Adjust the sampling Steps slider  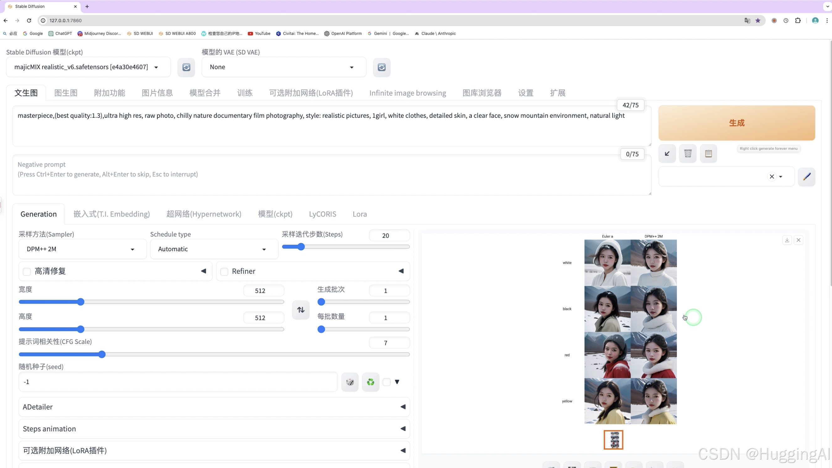click(345, 247)
